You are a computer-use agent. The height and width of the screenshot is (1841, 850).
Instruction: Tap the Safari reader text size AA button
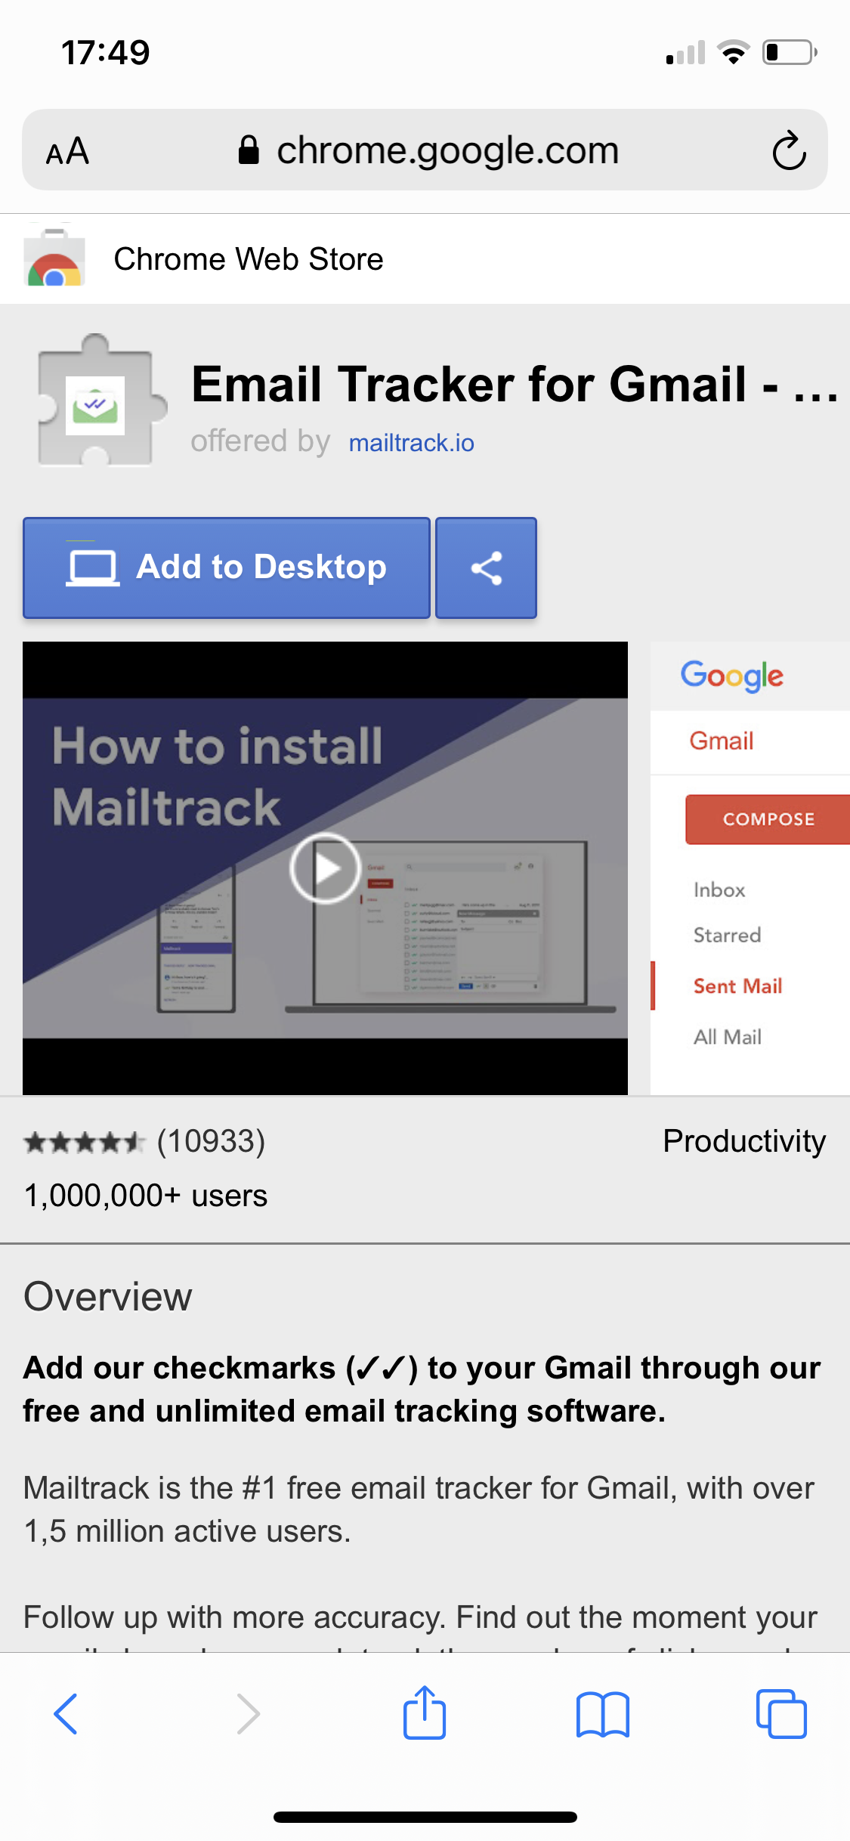click(x=68, y=151)
